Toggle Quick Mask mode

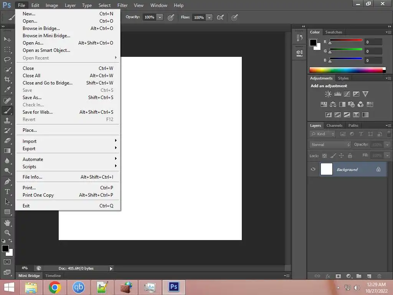7,262
